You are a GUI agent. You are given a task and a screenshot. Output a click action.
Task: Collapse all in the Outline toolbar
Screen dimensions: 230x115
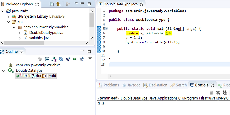47,59
